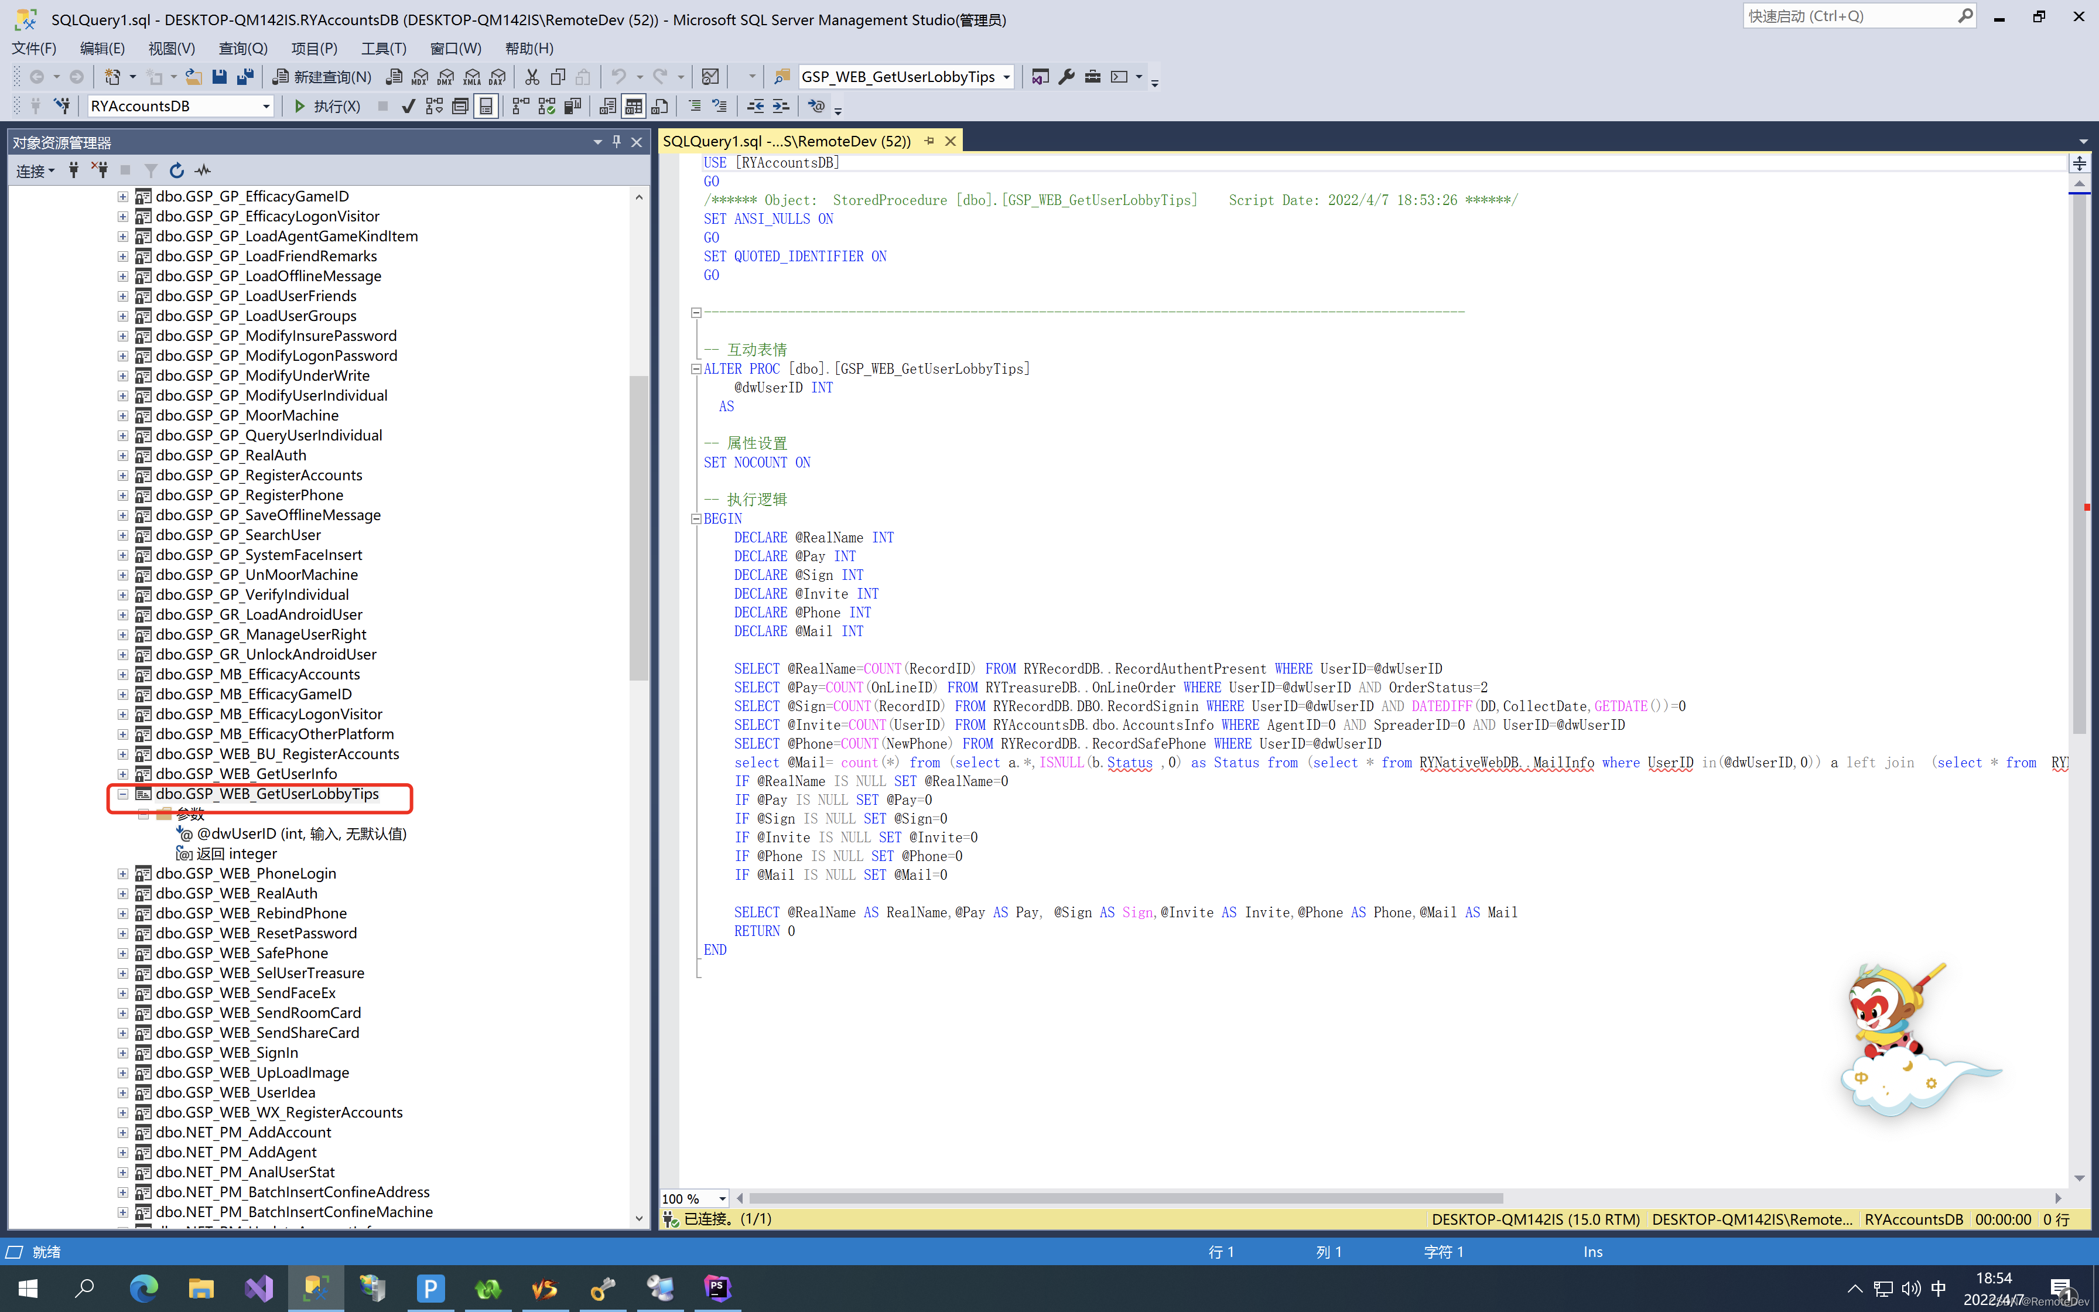Open the Properties wrench icon

click(x=1067, y=77)
